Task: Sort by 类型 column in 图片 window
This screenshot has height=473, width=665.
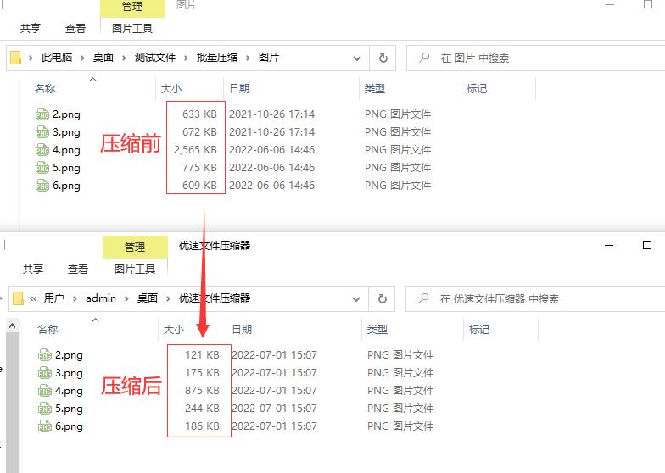Action: click(375, 88)
